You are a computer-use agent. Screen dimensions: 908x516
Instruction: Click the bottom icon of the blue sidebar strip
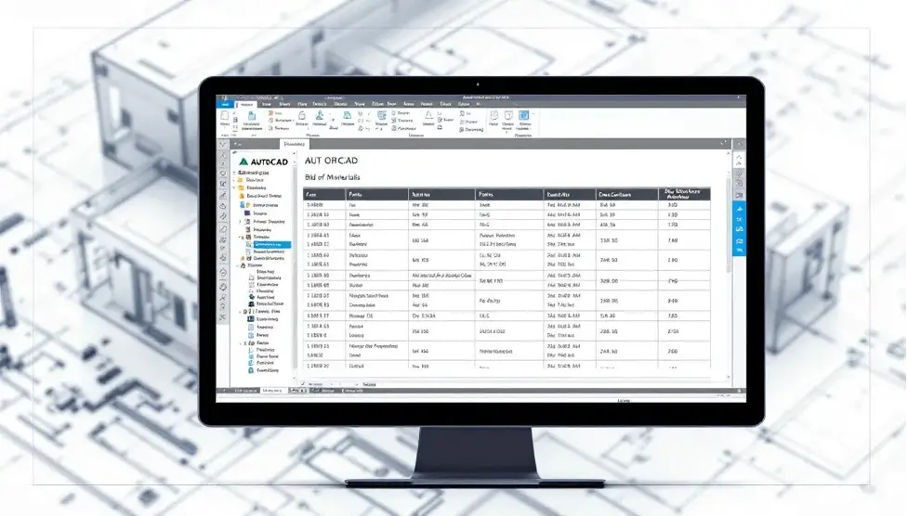740,249
